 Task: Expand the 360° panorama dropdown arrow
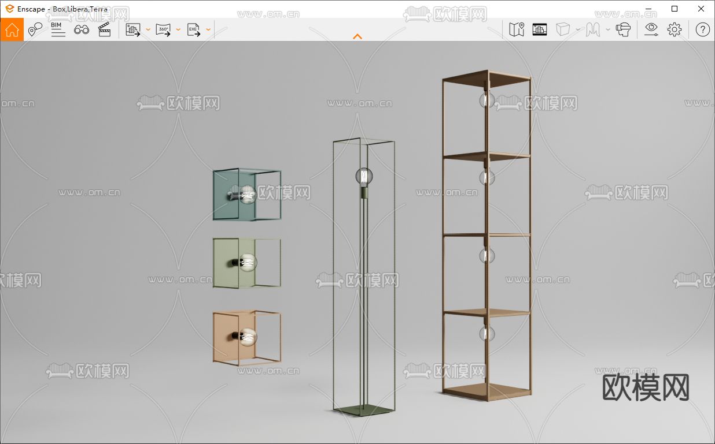point(178,29)
